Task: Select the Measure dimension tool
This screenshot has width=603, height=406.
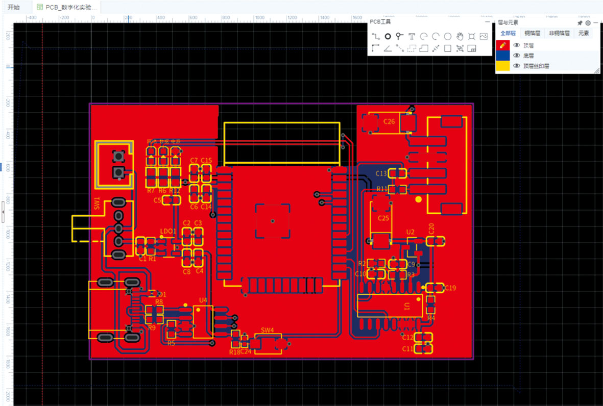Action: (x=436, y=48)
